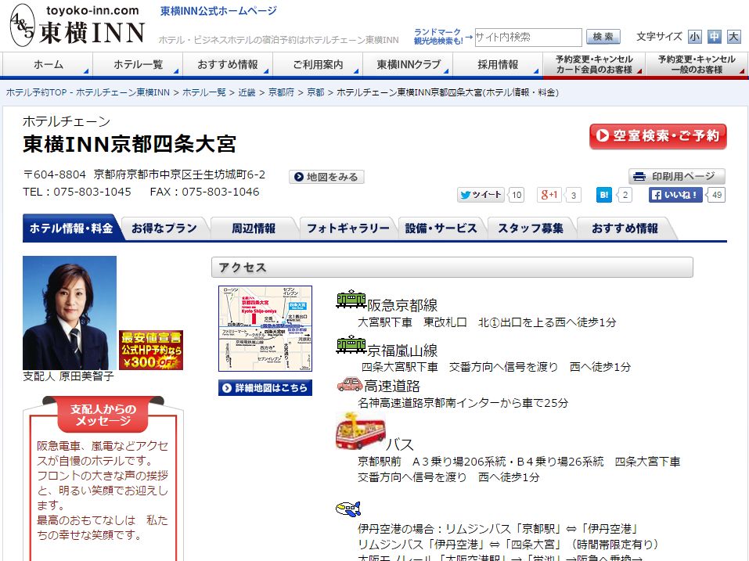Click the 最安値宣言 ¥300 OFF badge

pyautogui.click(x=151, y=350)
